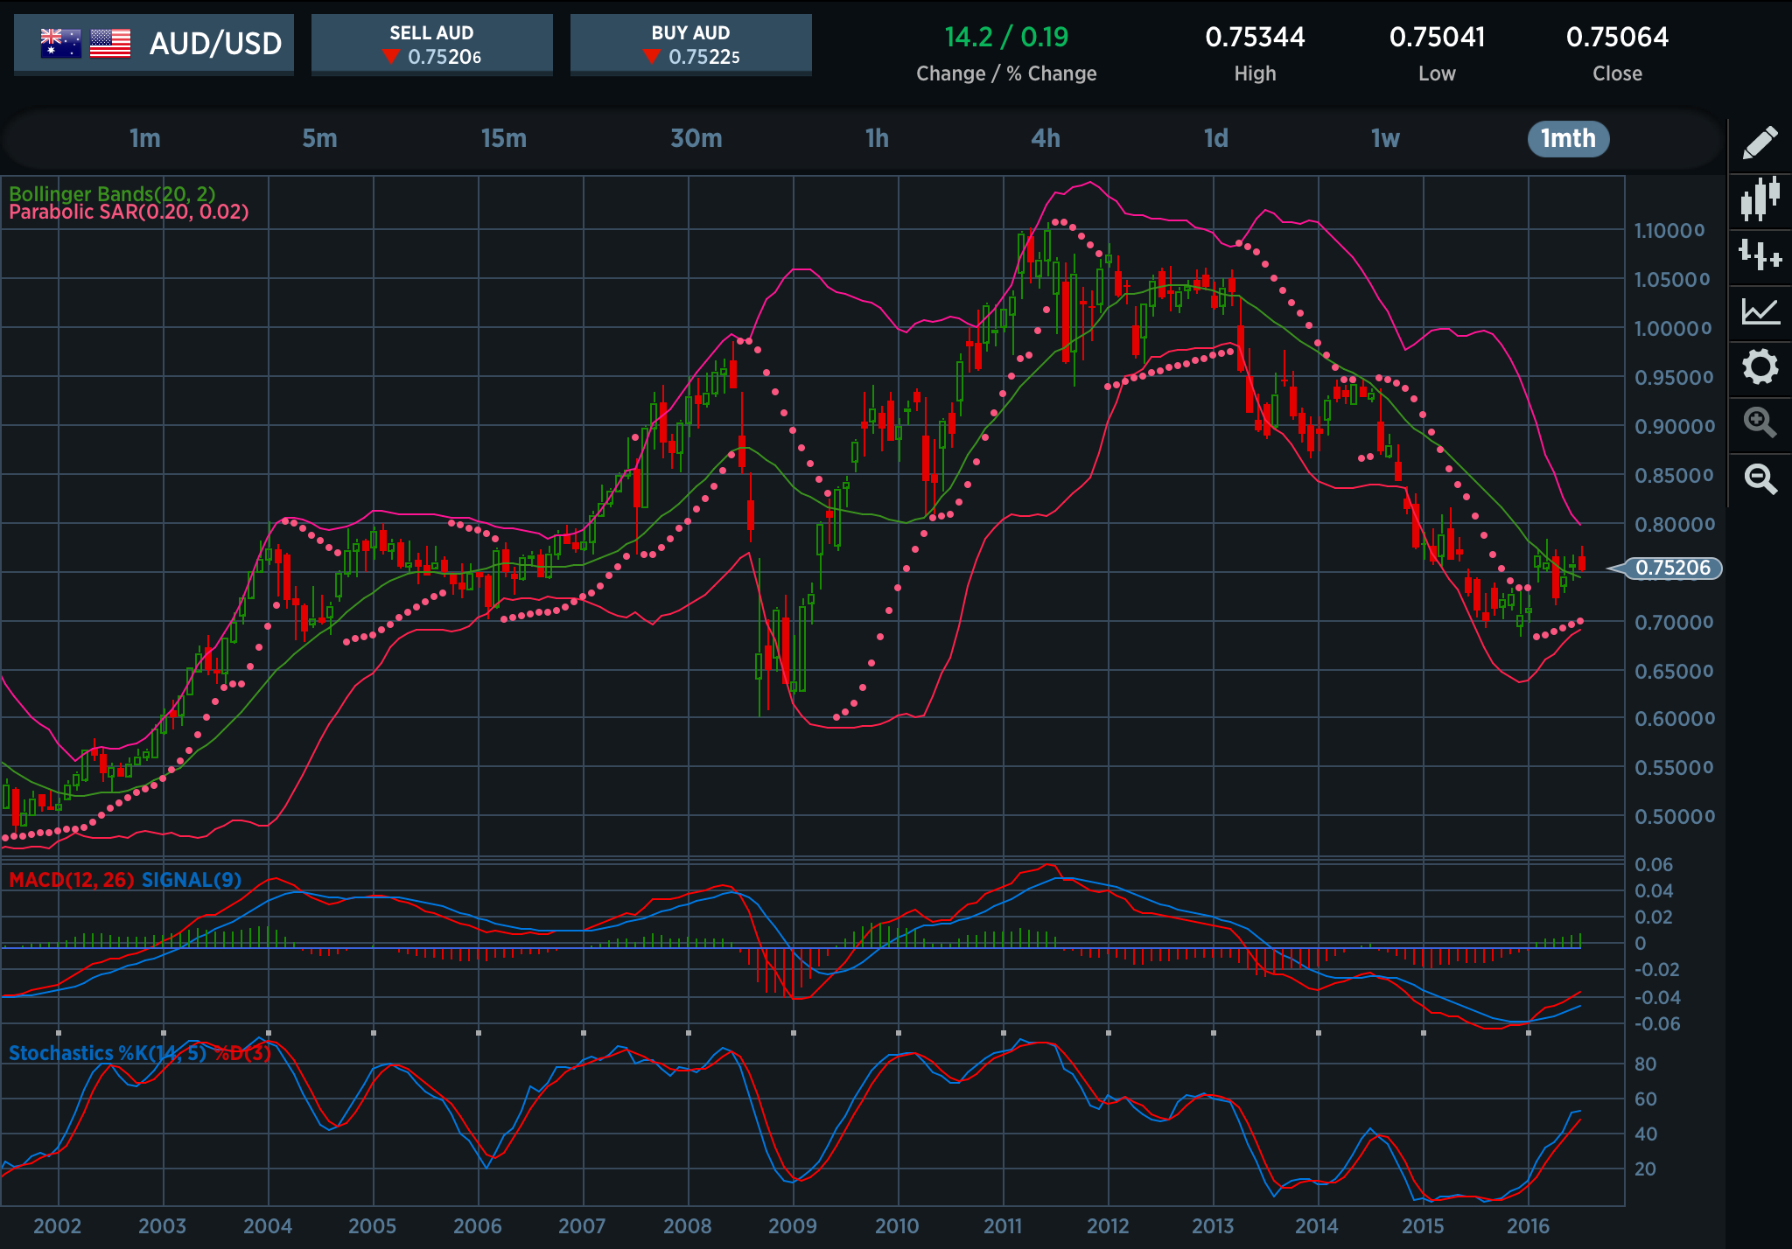1792x1249 pixels.
Task: Switch to OHLC bar chart type
Action: [x=1760, y=255]
